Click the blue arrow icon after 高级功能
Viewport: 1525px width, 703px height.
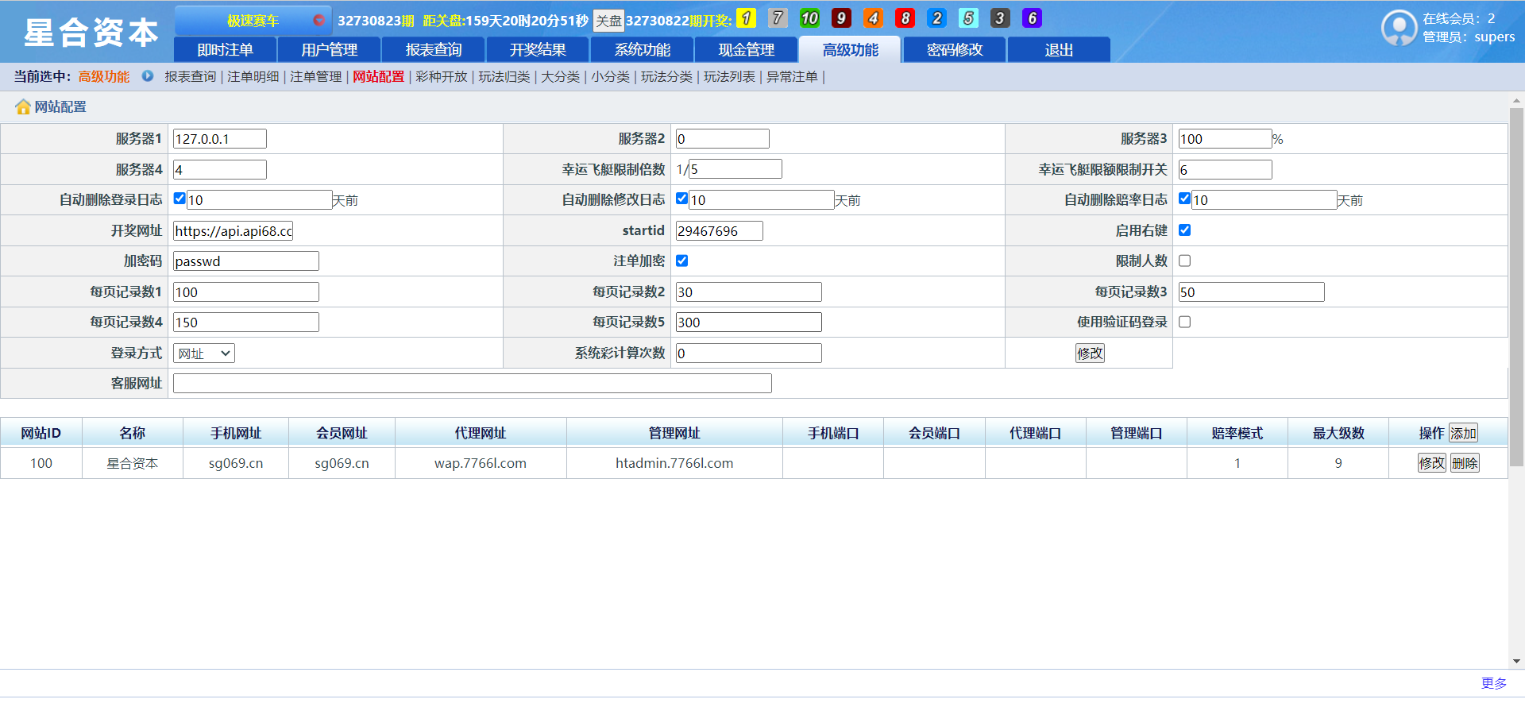148,76
